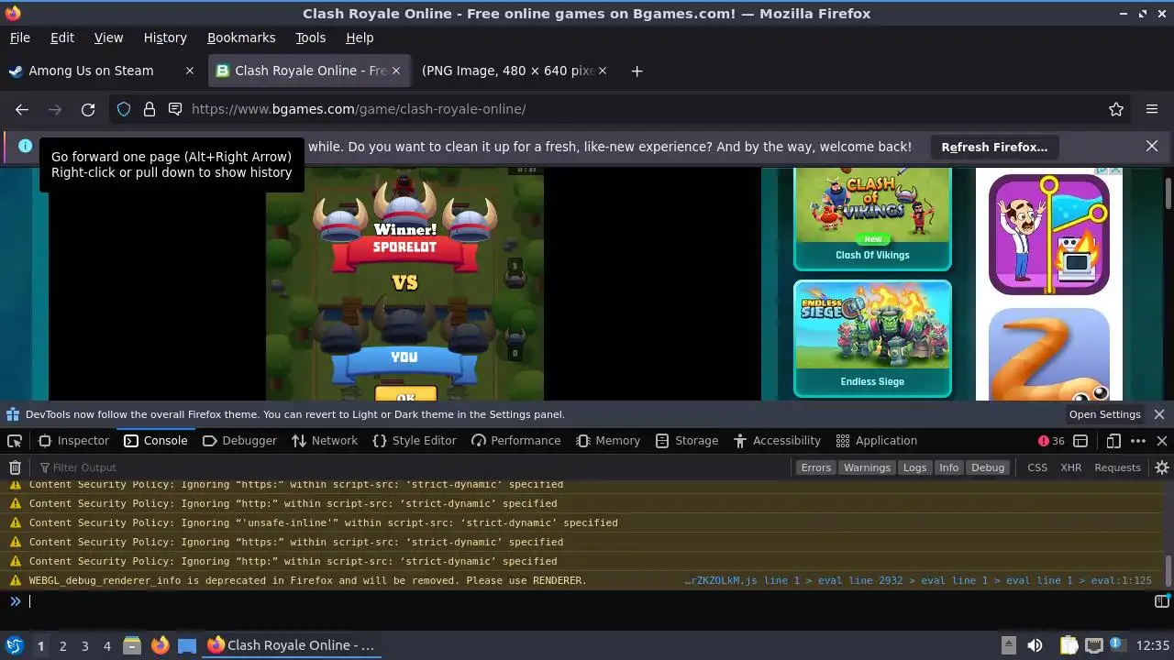Image resolution: width=1174 pixels, height=660 pixels.
Task: Open the Application panel
Action: point(876,441)
